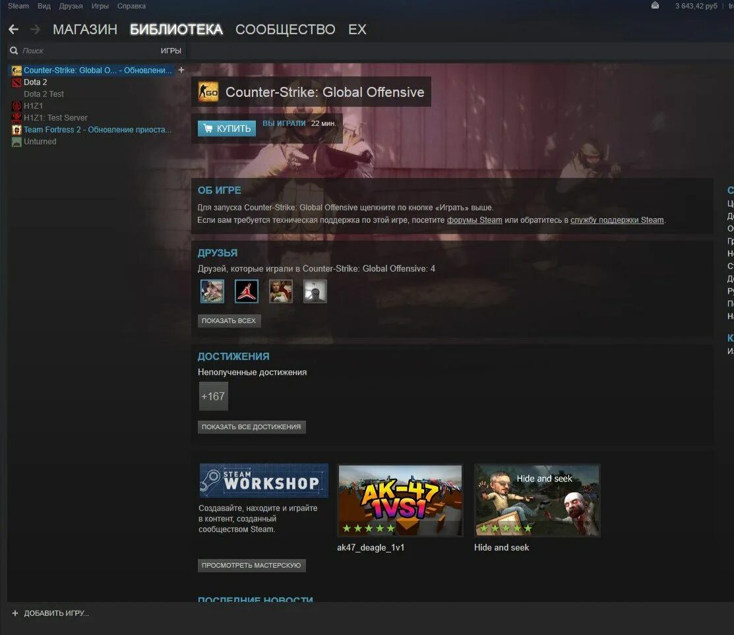Open the Игры menu
This screenshot has width=734, height=635.
coord(100,6)
